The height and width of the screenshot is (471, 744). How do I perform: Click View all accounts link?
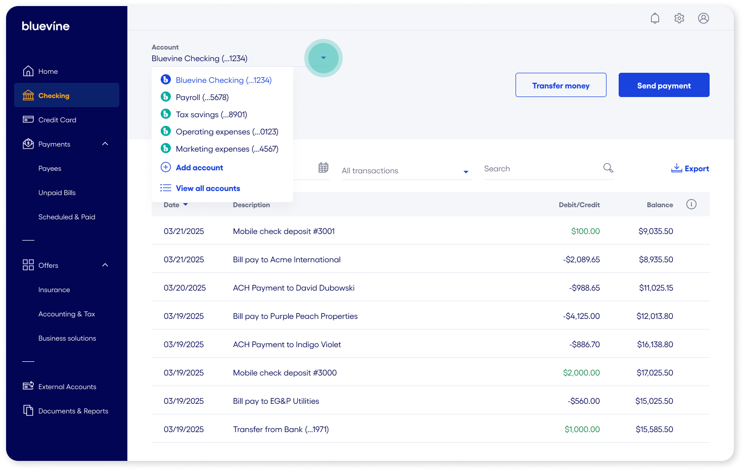(207, 189)
